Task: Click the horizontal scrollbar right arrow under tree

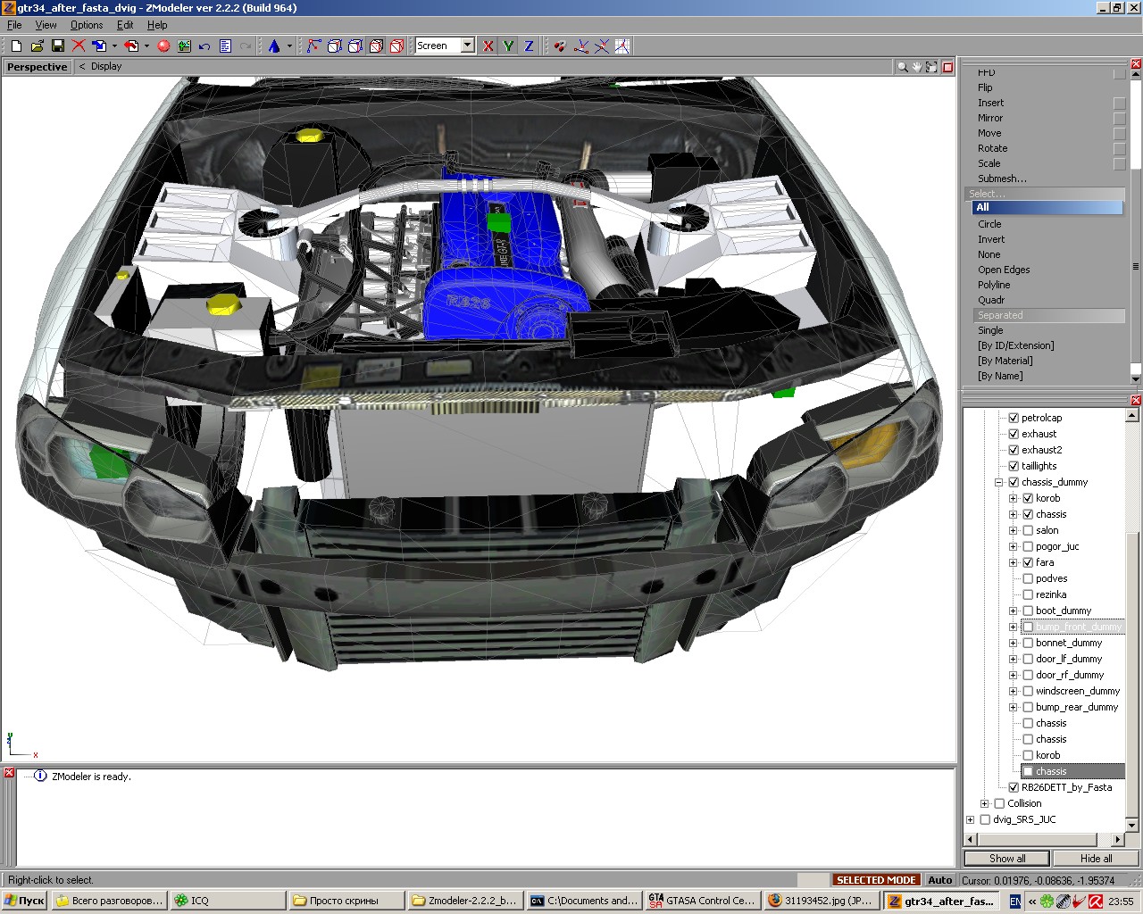Action: (1118, 839)
